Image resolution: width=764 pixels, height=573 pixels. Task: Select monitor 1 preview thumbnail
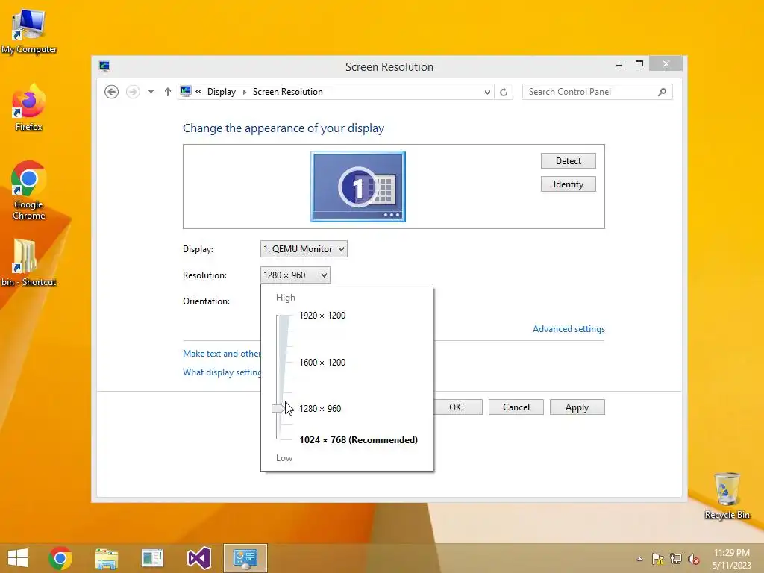pyautogui.click(x=358, y=186)
